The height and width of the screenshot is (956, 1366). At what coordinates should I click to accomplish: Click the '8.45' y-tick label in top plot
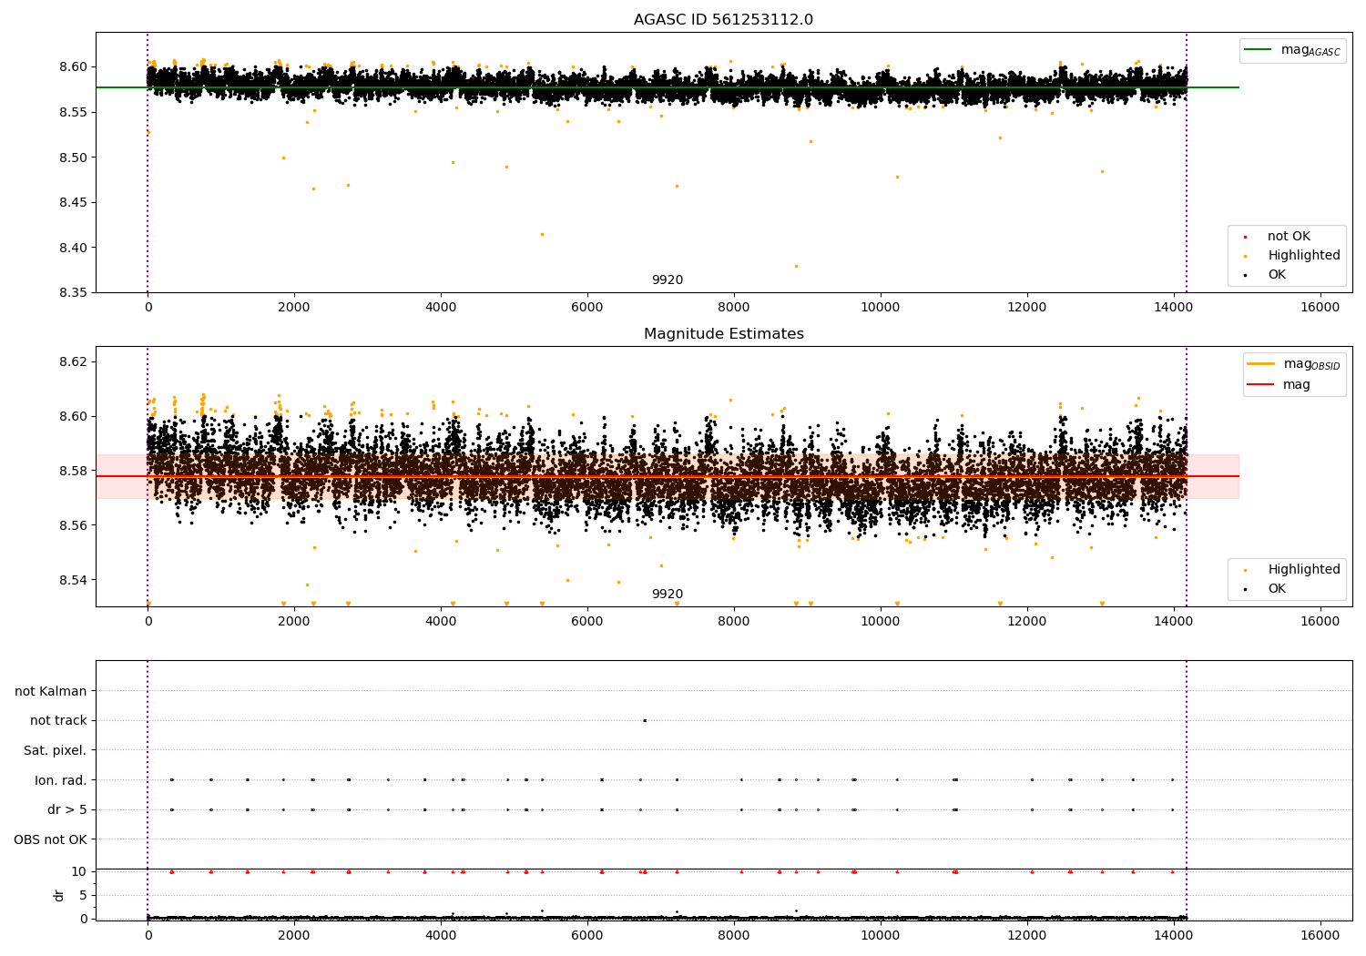click(74, 202)
